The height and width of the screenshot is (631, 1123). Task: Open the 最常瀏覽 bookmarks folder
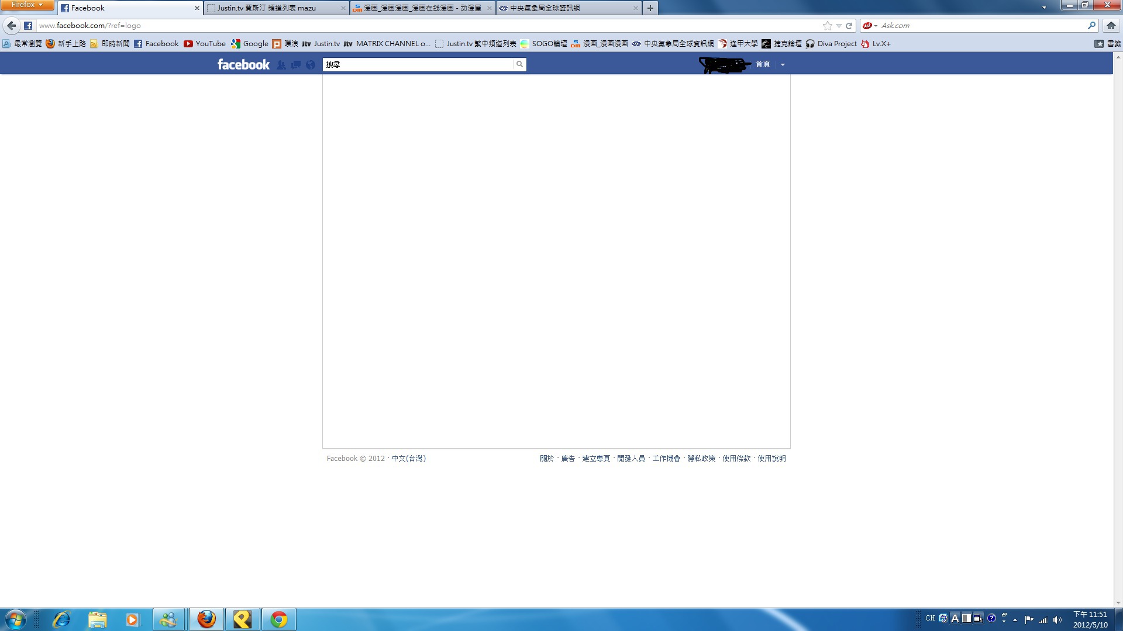[x=22, y=44]
